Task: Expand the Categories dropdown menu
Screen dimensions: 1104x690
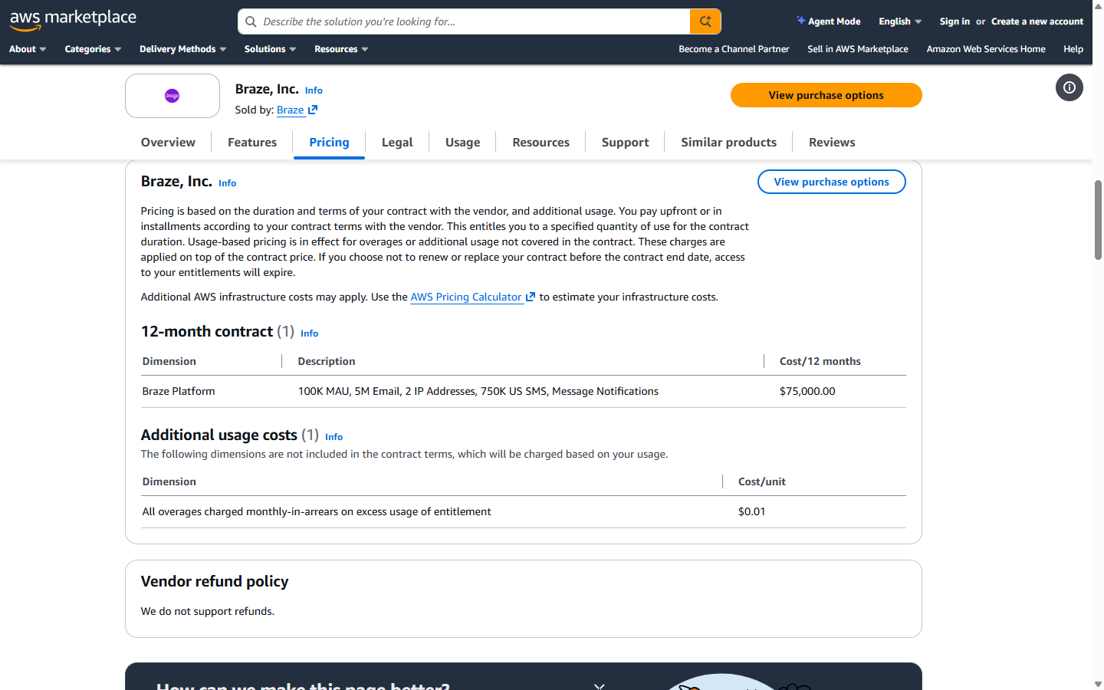Action: coord(93,49)
